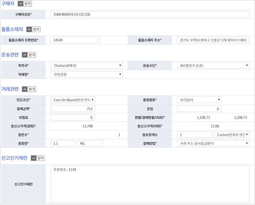Viewport: 255px width, 205px height.
Task: Open the 적재항 인천공항 dropdown
Action: (86, 75)
